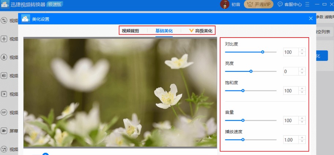Select the 基础美化 tab
334x155 pixels.
[164, 31]
